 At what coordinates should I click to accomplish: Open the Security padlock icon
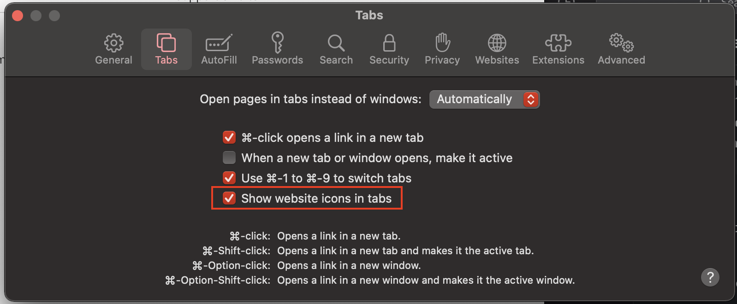click(x=389, y=43)
